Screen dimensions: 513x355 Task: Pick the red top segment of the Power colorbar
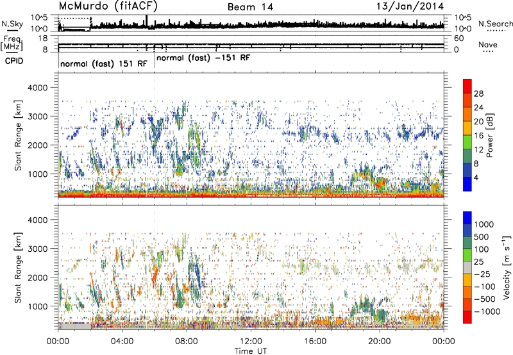pyautogui.click(x=467, y=86)
